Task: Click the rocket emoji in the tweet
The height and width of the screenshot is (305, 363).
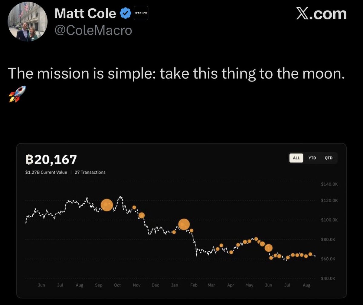Action: [17, 94]
